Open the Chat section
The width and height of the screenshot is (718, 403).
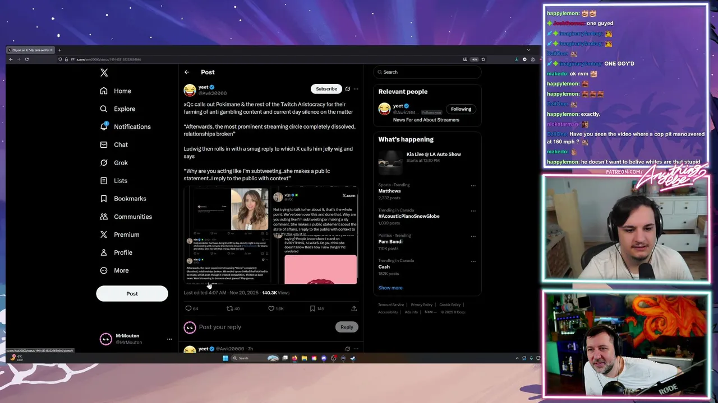click(114, 144)
